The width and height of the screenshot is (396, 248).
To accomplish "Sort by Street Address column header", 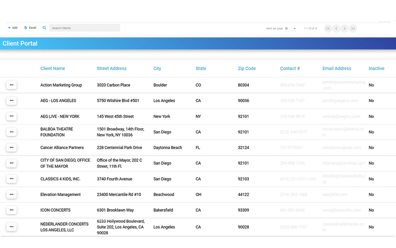I will (x=112, y=68).
